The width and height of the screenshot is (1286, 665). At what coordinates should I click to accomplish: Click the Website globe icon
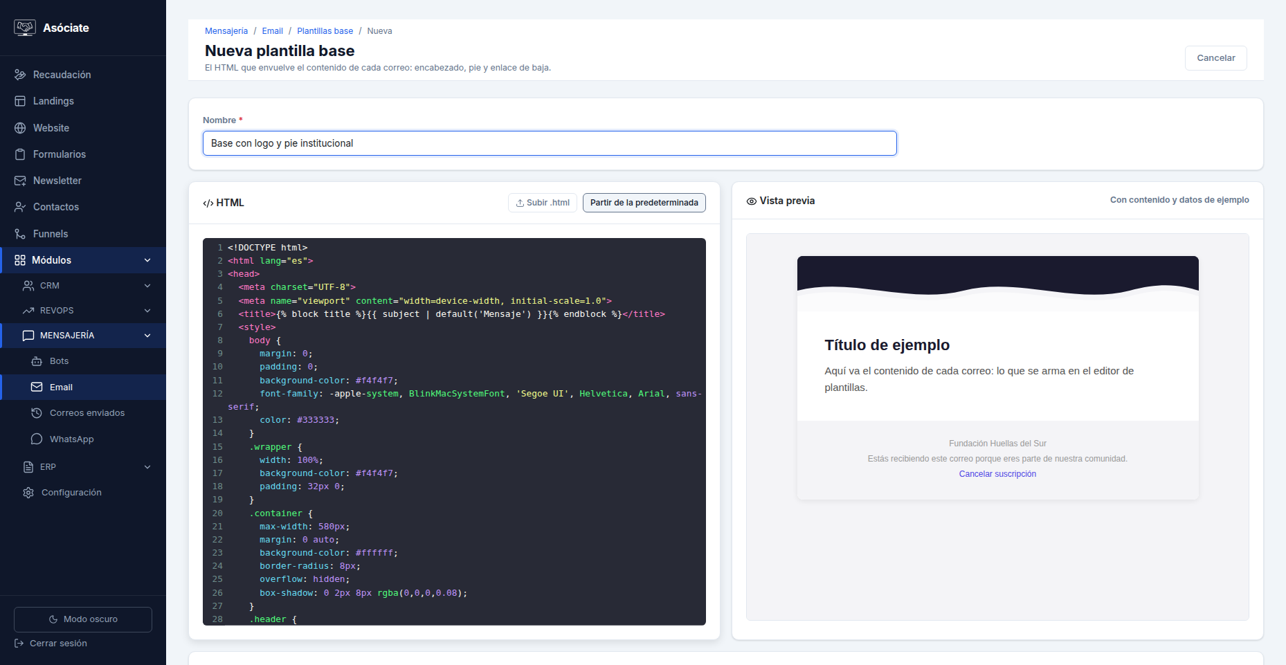[20, 128]
